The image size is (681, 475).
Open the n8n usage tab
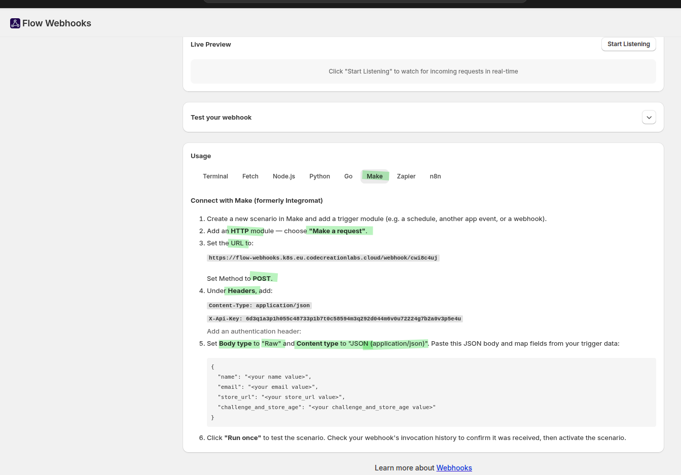tap(435, 176)
